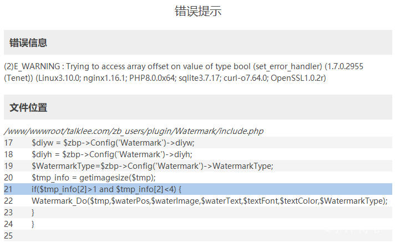Image resolution: width=395 pixels, height=243 pixels.
Task: Click the $WatermarkType assignment code line
Action: point(152,166)
